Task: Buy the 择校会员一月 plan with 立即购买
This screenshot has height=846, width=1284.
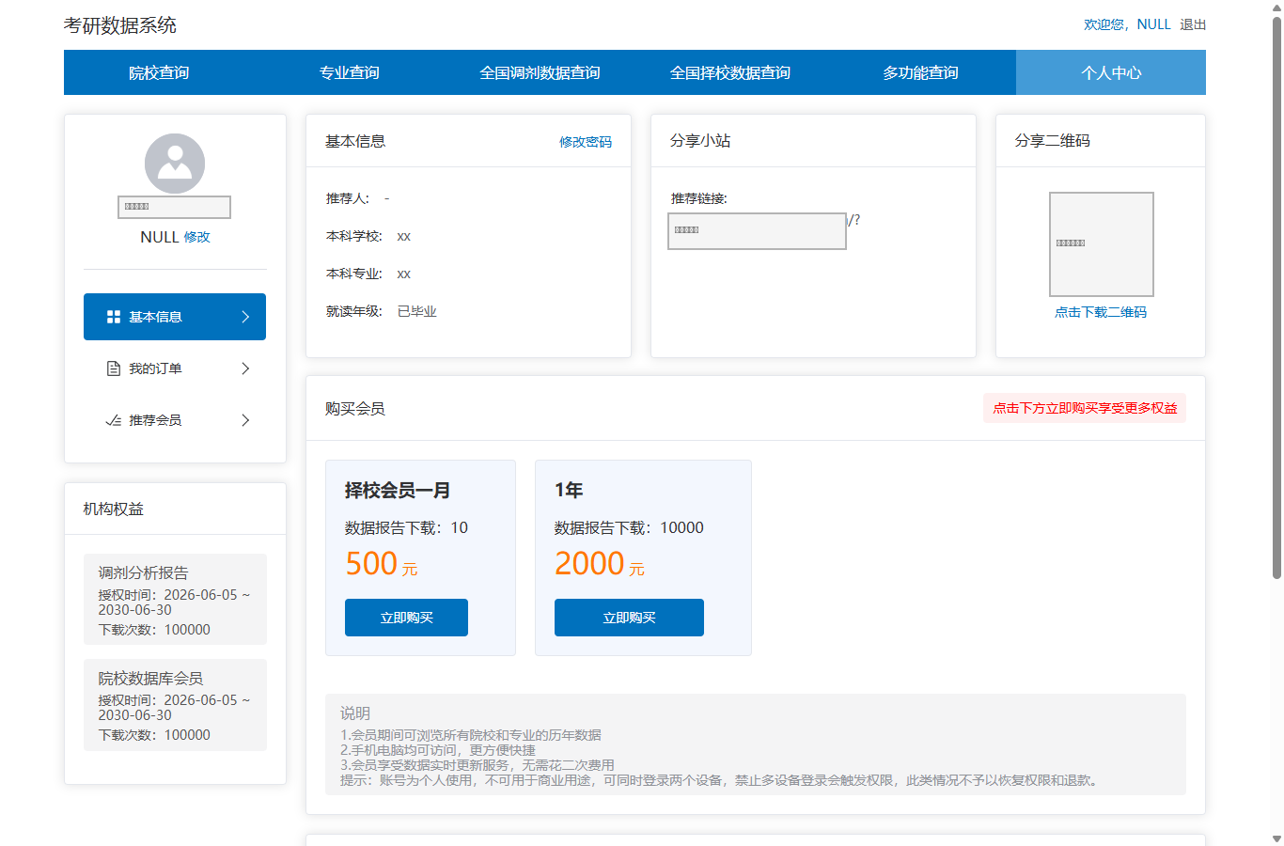Action: point(406,618)
